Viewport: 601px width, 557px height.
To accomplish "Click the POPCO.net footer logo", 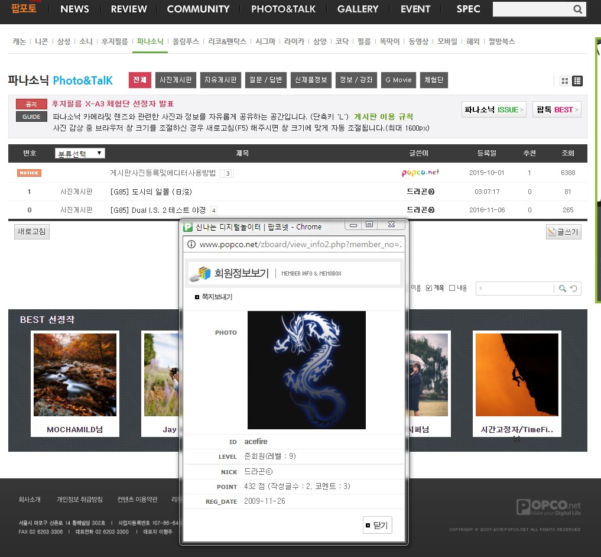I will (x=548, y=507).
